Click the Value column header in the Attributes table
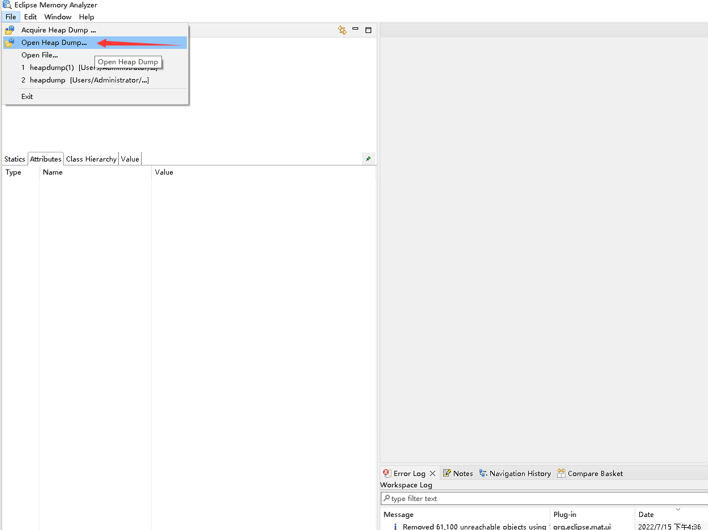This screenshot has height=530, width=708. click(x=263, y=172)
